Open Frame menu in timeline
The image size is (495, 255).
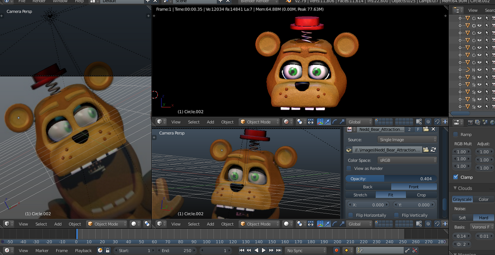pyautogui.click(x=62, y=250)
